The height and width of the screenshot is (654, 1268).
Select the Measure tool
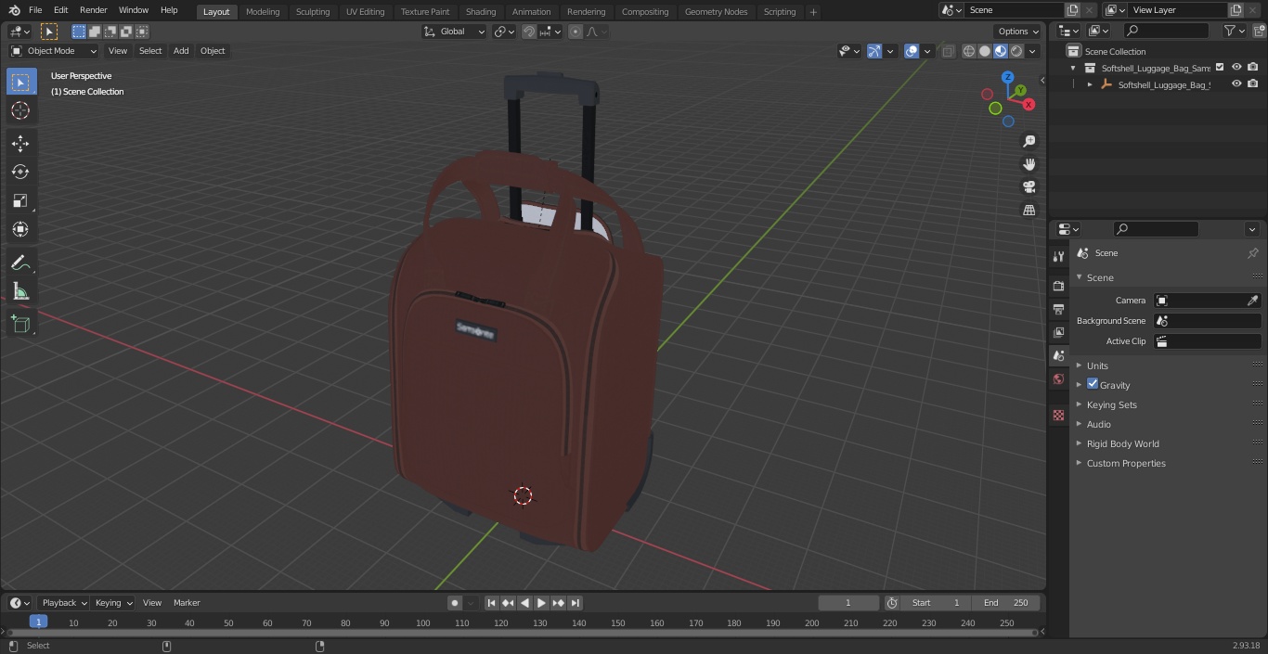(20, 292)
